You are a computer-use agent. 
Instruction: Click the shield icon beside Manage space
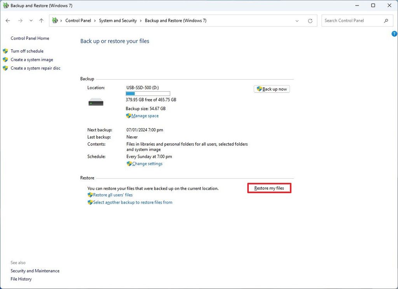point(129,115)
